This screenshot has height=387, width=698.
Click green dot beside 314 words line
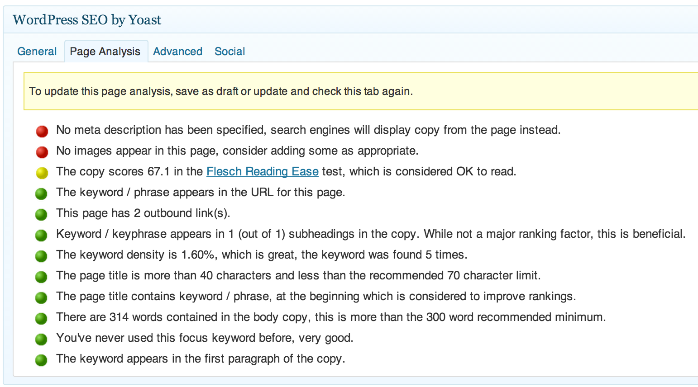pos(41,319)
